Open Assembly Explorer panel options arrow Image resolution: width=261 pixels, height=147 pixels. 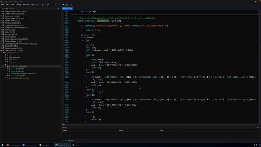(x=58, y=9)
